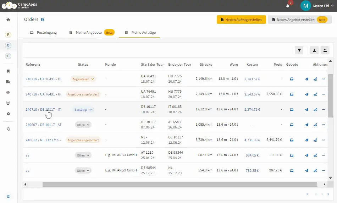Click the Strecke column header
The width and height of the screenshot is (337, 203).
tap(206, 65)
